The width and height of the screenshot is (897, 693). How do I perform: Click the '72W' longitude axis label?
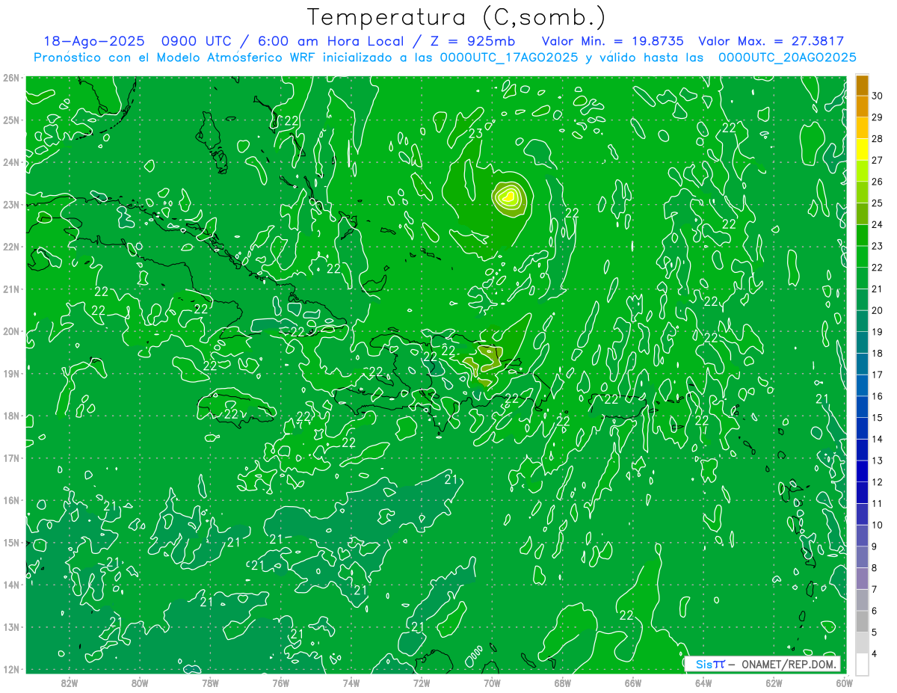point(422,683)
